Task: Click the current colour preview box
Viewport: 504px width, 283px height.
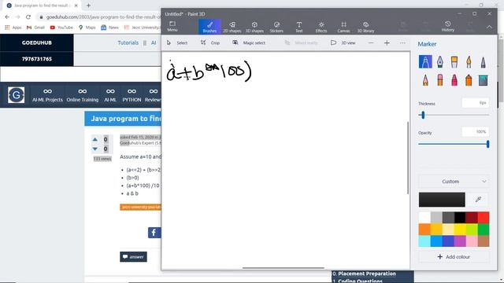Action: tap(442, 200)
